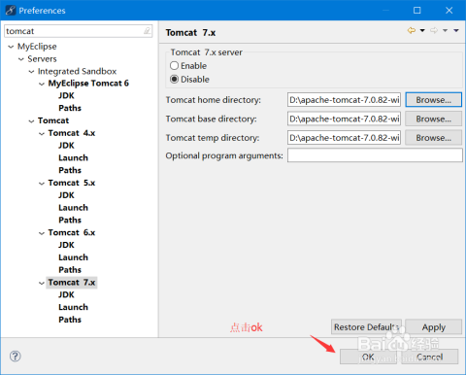
Task: Select Tomcat 6.x in the tree
Action: [72, 232]
